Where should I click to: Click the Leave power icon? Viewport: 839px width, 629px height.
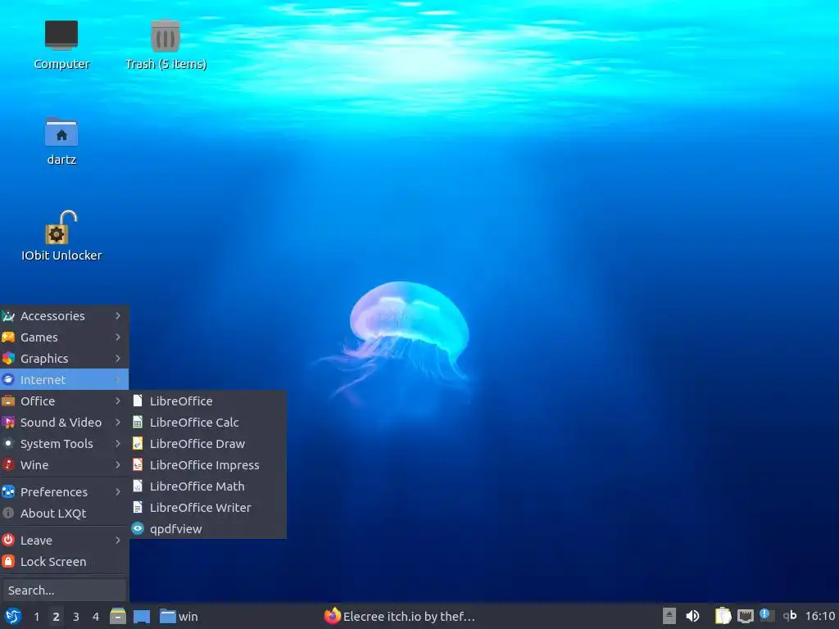(x=8, y=541)
